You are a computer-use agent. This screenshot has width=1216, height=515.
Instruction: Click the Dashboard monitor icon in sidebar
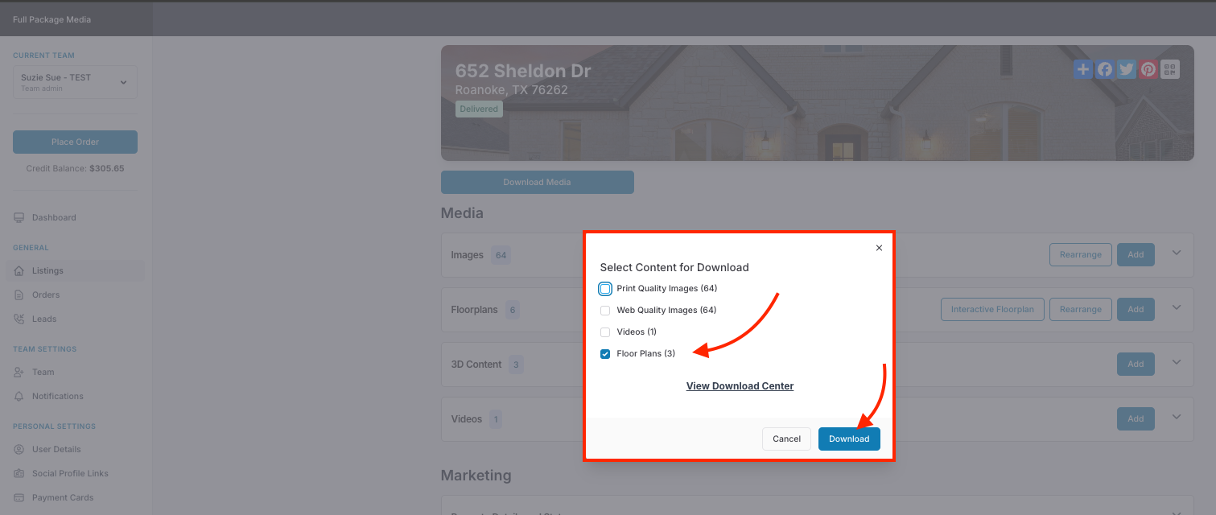[19, 217]
